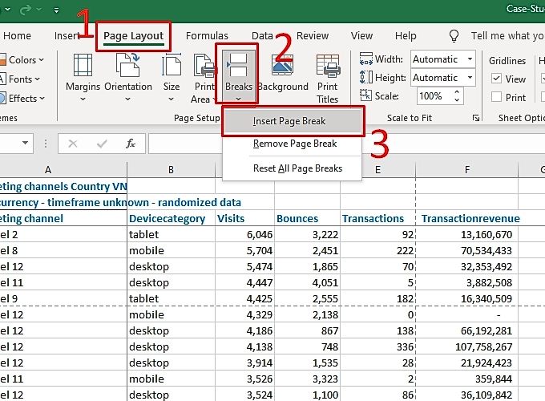
Task: Click the Visits header cell
Action: click(244, 218)
